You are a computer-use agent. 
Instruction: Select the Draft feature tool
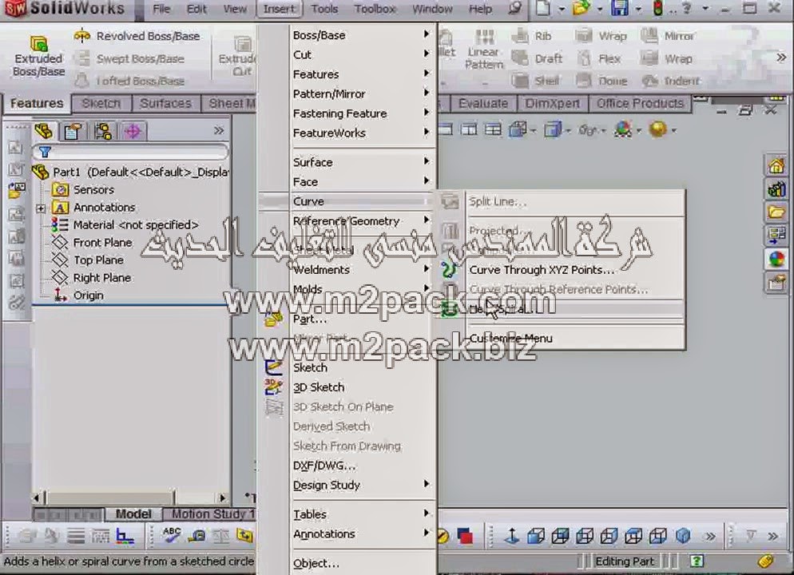pyautogui.click(x=537, y=59)
